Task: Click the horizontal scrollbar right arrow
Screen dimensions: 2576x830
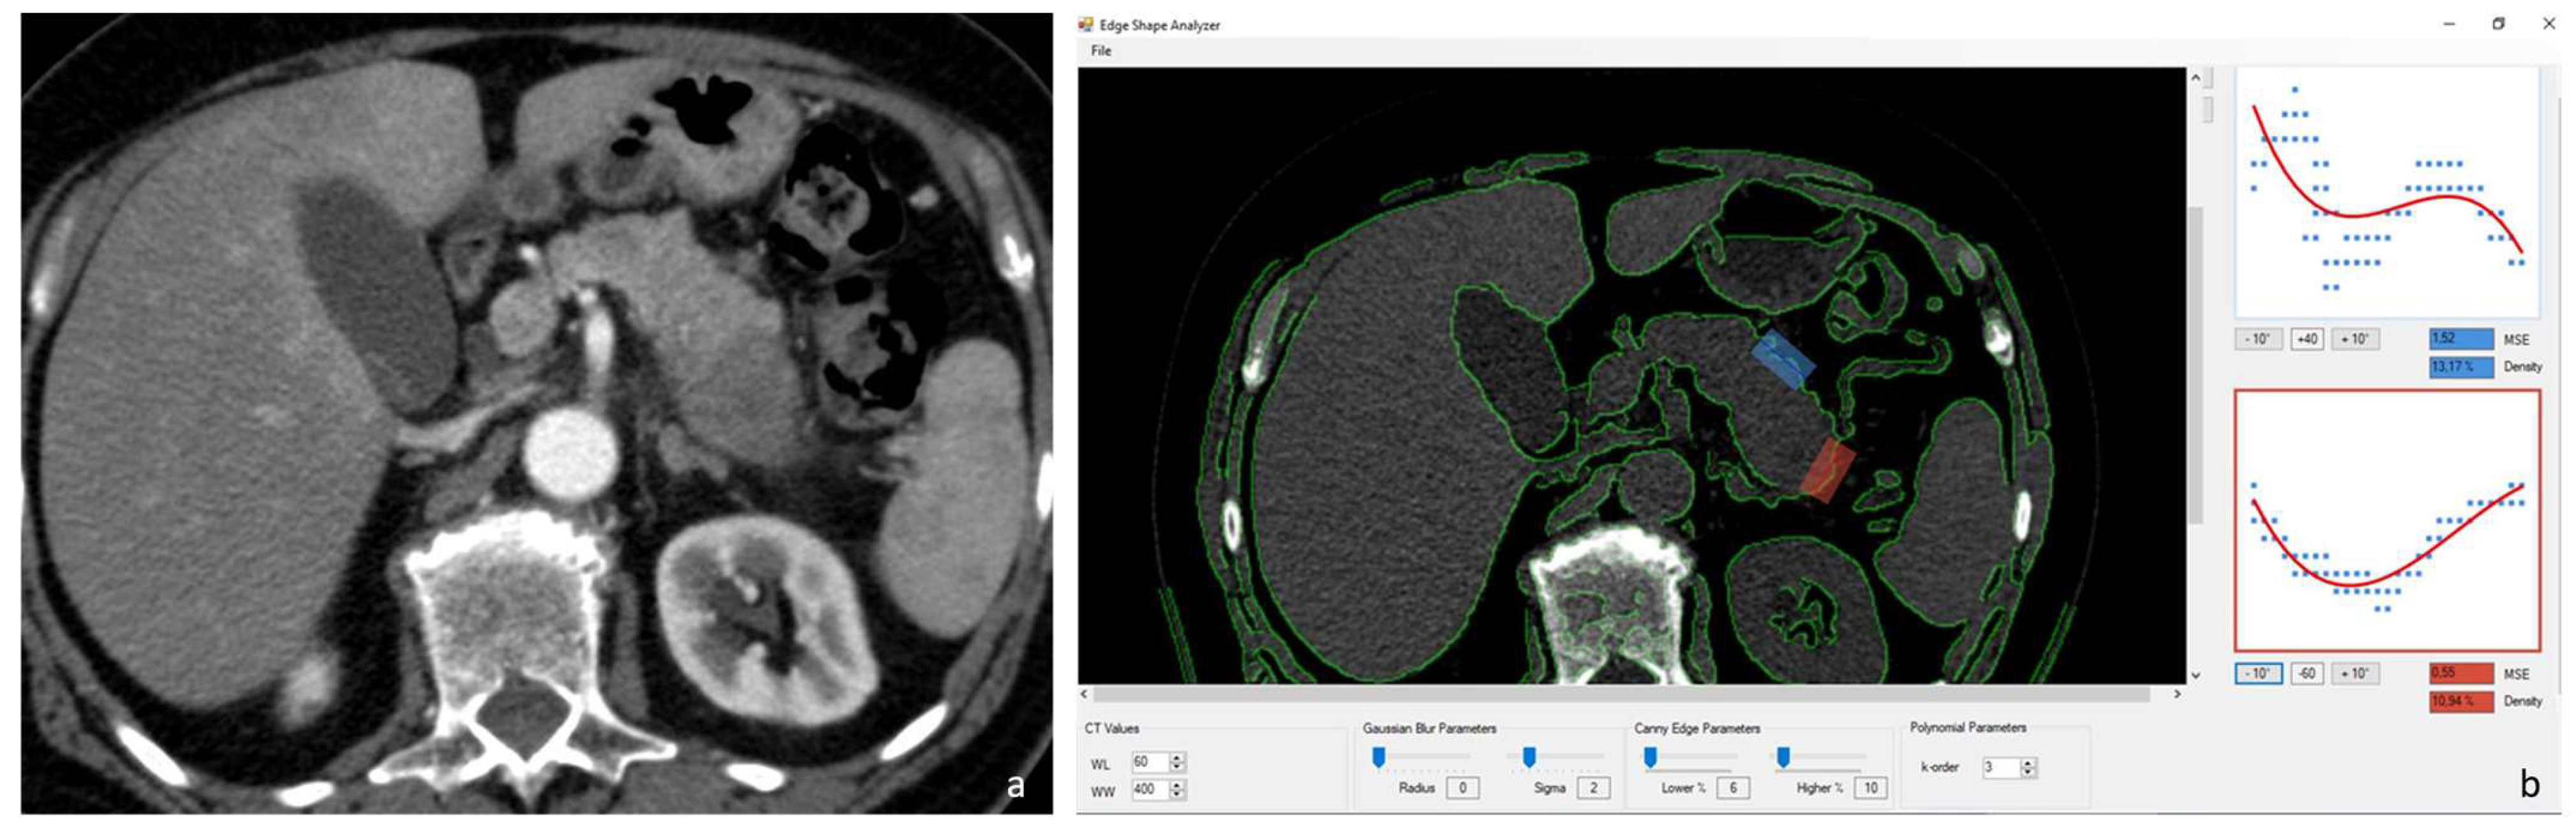Action: (x=2177, y=694)
